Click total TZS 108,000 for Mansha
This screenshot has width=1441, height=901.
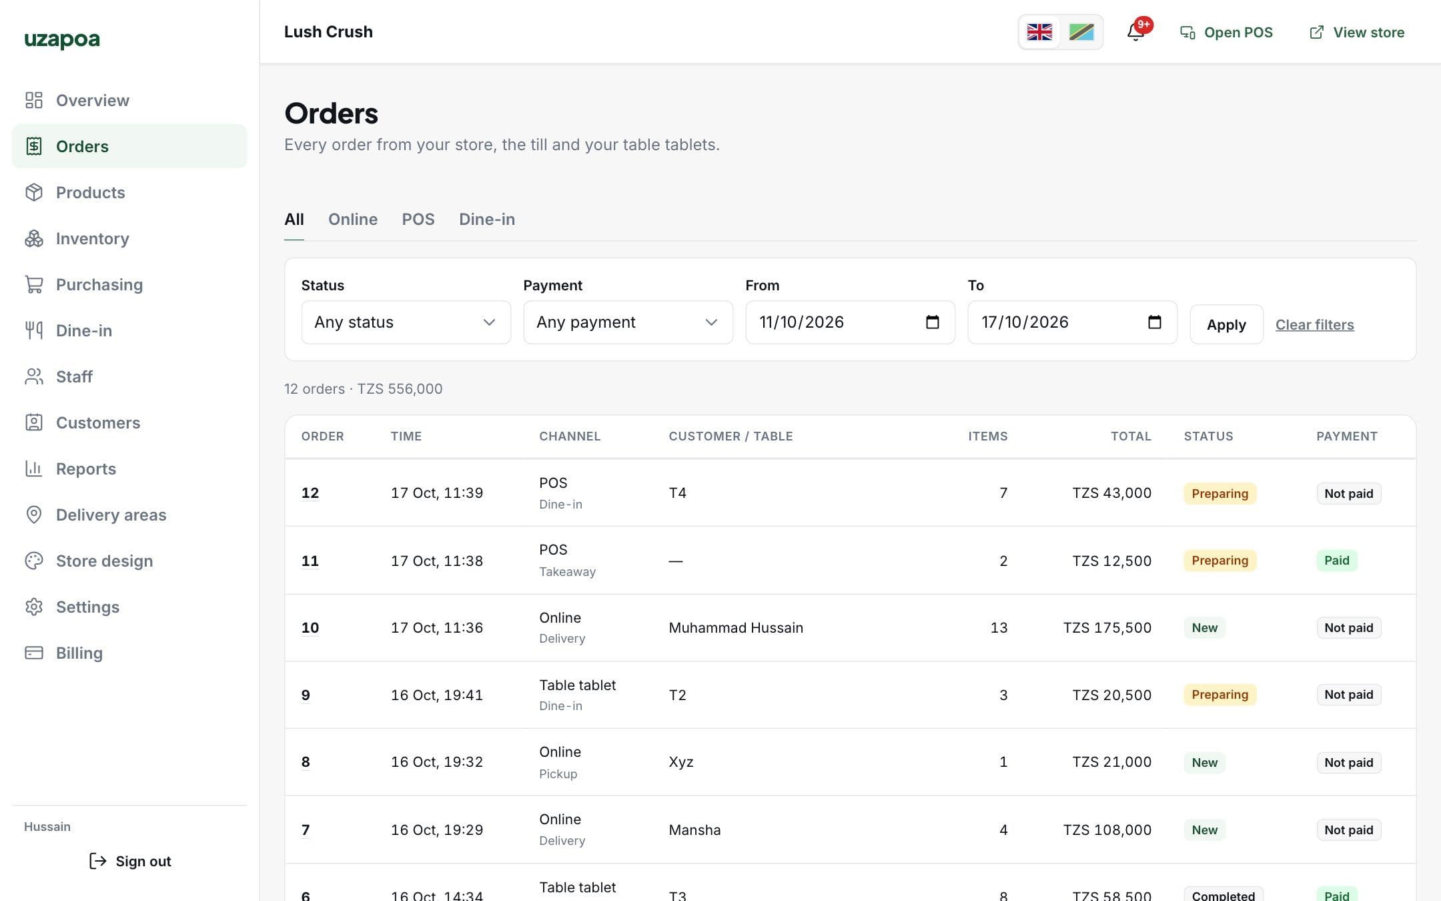pos(1107,830)
